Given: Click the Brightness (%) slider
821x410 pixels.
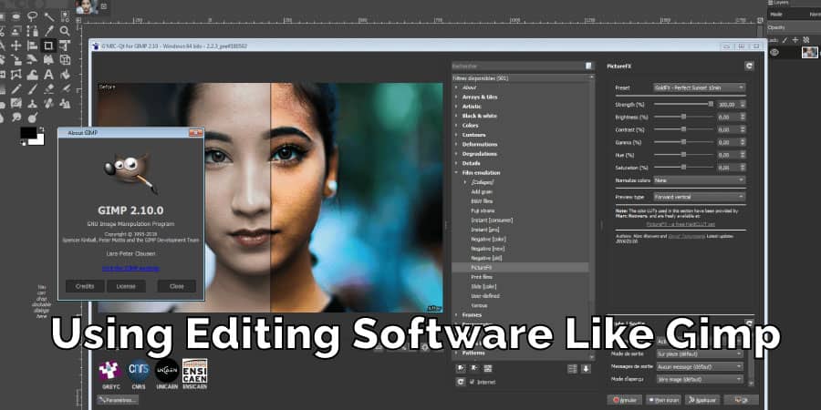Looking at the screenshot, I should (x=684, y=117).
